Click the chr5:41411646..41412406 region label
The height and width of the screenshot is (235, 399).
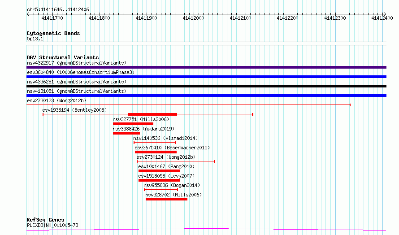click(58, 10)
